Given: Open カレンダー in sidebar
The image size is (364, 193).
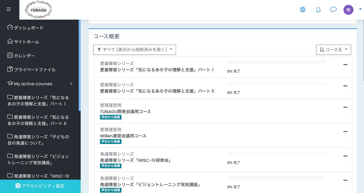Looking at the screenshot, I should point(21,56).
